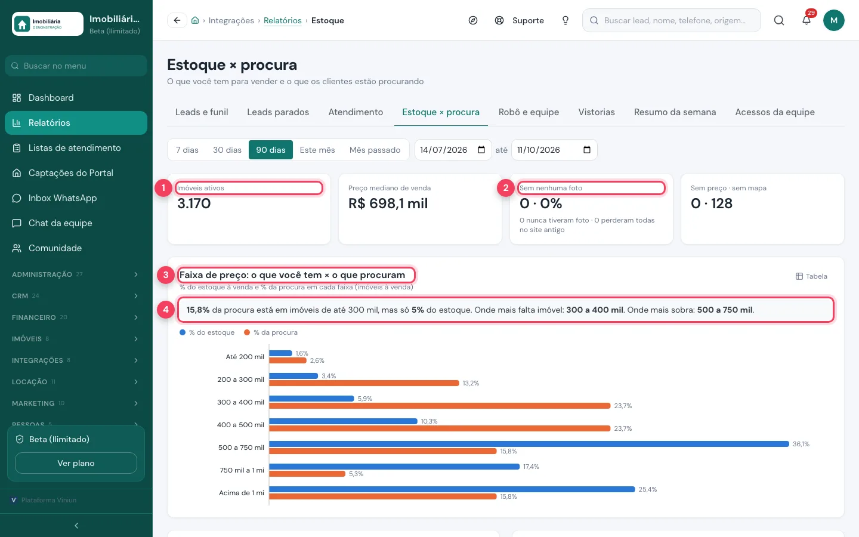The image size is (859, 537).
Task: Expand the Financeiro menu group
Action: pos(76,317)
